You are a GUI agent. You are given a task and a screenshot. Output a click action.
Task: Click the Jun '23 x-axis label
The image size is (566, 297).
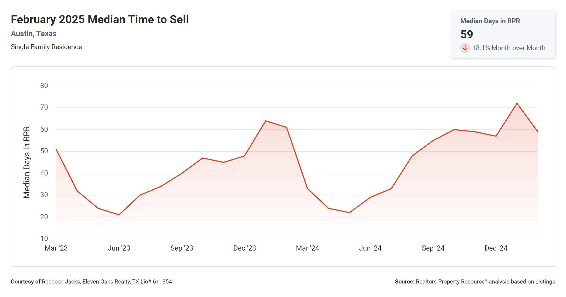[x=119, y=248]
